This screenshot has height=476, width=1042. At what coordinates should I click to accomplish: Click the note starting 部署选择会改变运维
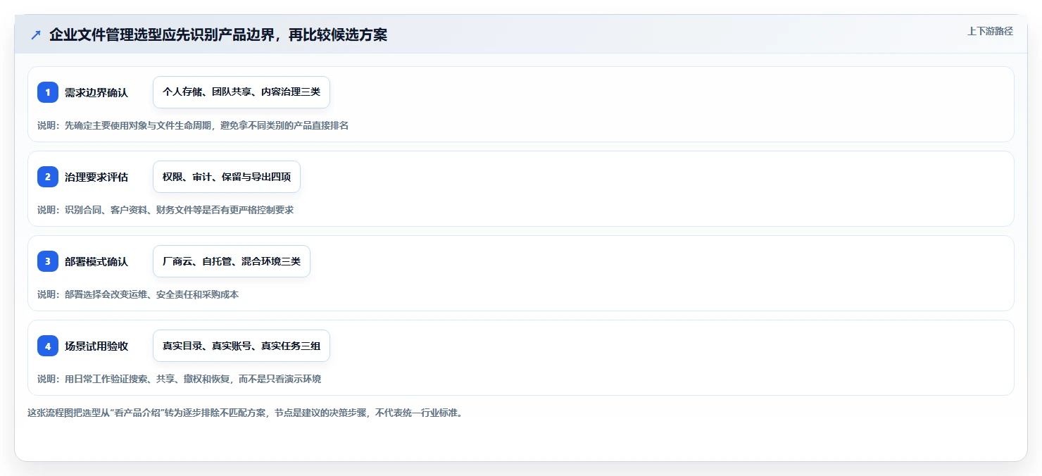(138, 294)
